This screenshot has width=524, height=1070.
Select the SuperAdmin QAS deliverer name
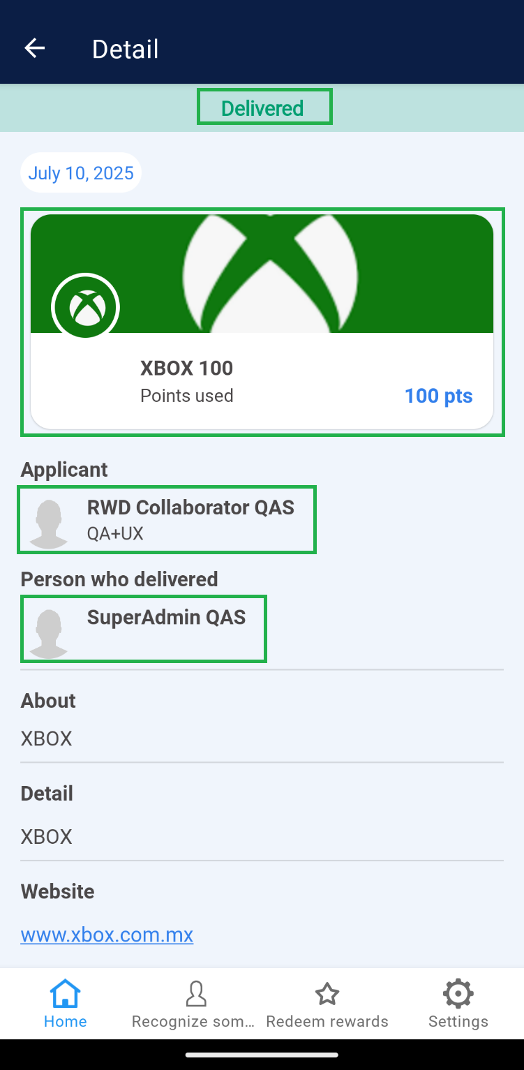click(166, 617)
